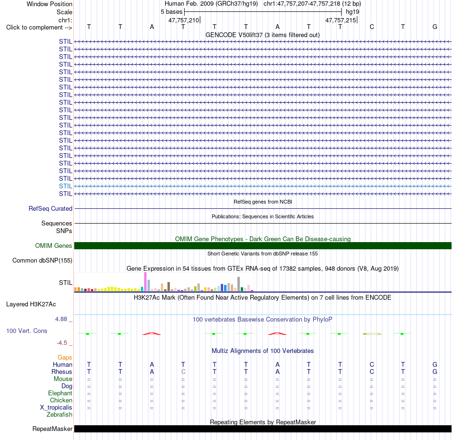Click the G base in the complement row
Screen dimensions: 452x440
(x=435, y=27)
